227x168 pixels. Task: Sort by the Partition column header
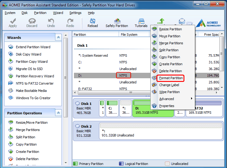tap(96, 35)
